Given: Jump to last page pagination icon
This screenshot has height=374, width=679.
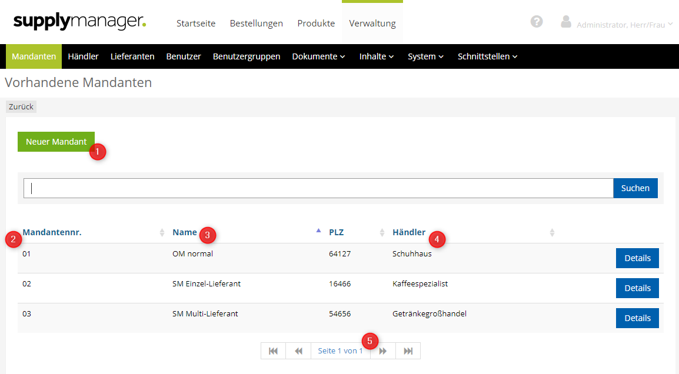Looking at the screenshot, I should (x=408, y=351).
